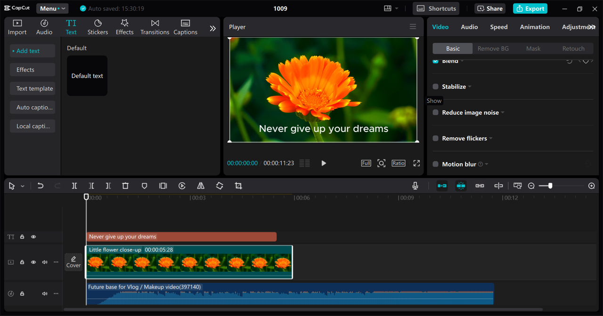Delete the selected clip

(125, 186)
